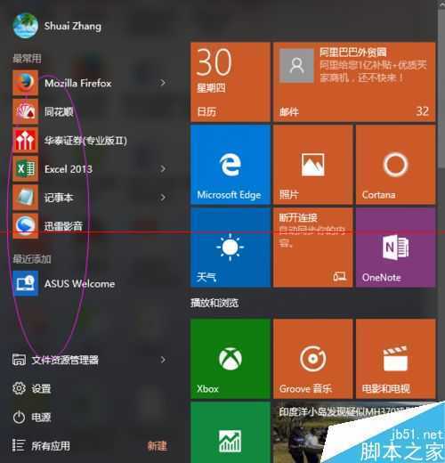Screen dimensions: 445x463
Task: Click the 设置 label text
Action: point(41,388)
